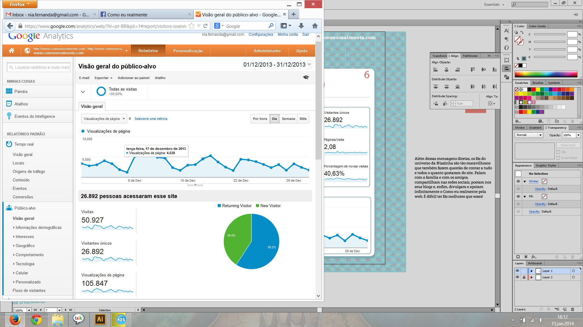The width and height of the screenshot is (583, 327).
Task: Click horizontal distribute right icon
Action: (x=494, y=87)
